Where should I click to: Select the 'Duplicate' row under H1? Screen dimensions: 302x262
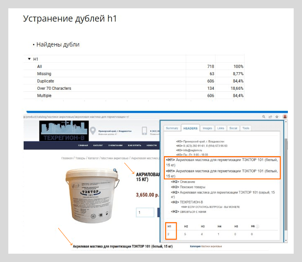click(x=134, y=81)
